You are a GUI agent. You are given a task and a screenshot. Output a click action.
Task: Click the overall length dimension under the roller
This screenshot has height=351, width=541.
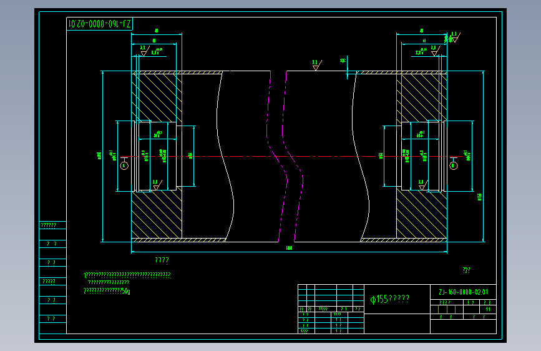(289, 248)
